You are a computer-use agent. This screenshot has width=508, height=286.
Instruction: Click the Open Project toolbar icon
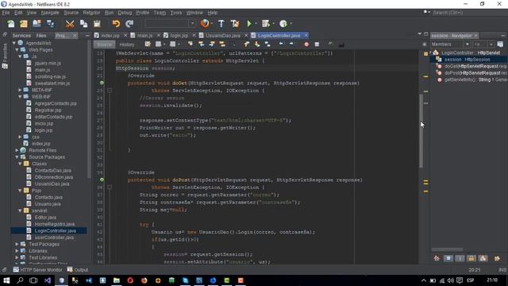coord(37,24)
